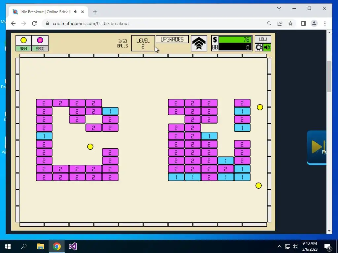Viewport: 338px width, 253px height.
Task: Open File Explorer from taskbar
Action: (40, 246)
